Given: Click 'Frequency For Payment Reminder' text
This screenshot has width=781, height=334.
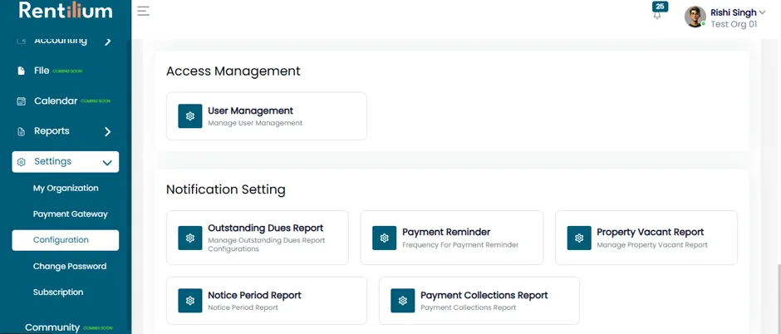Looking at the screenshot, I should pos(460,245).
